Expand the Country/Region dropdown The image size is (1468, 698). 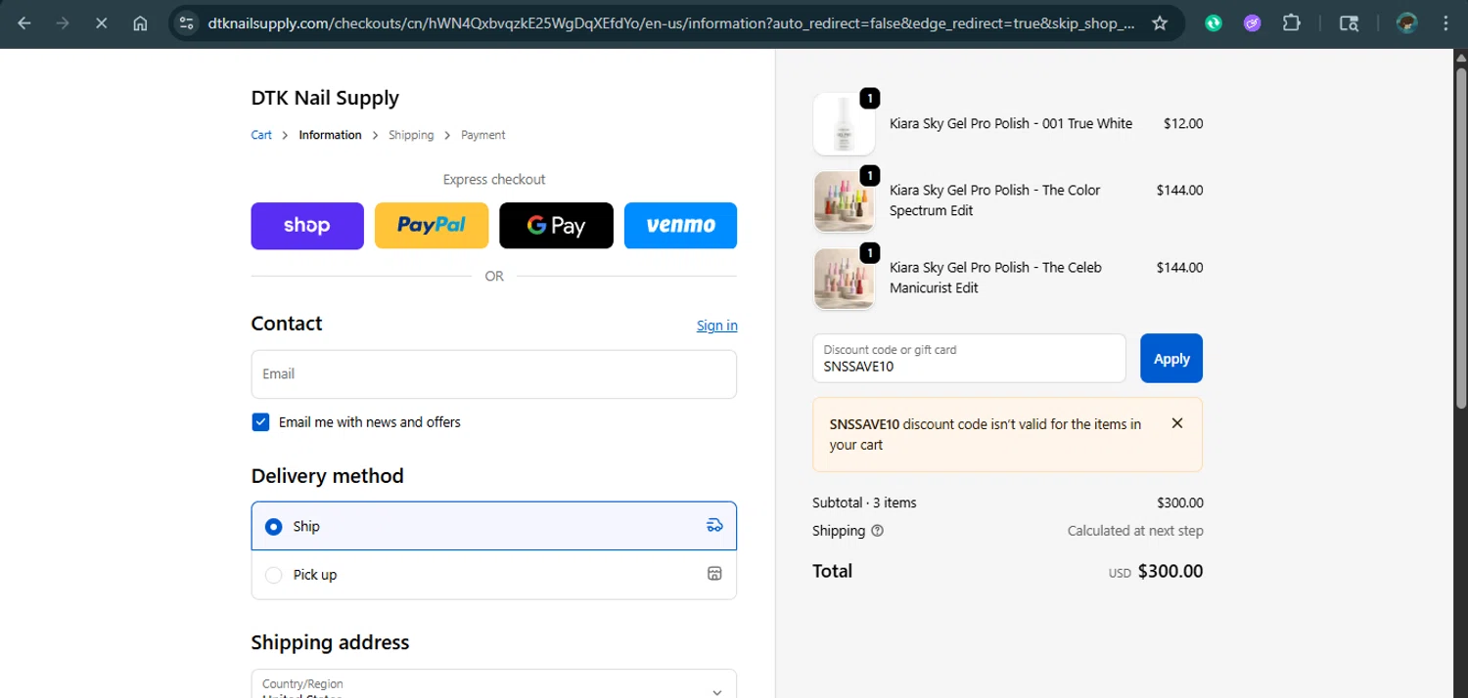point(494,683)
